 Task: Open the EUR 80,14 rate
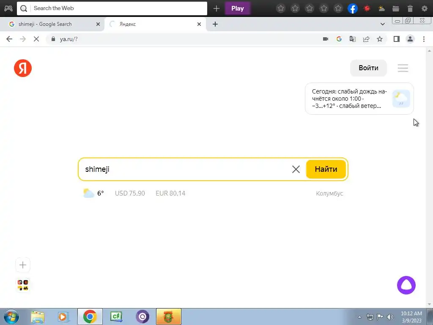point(170,193)
